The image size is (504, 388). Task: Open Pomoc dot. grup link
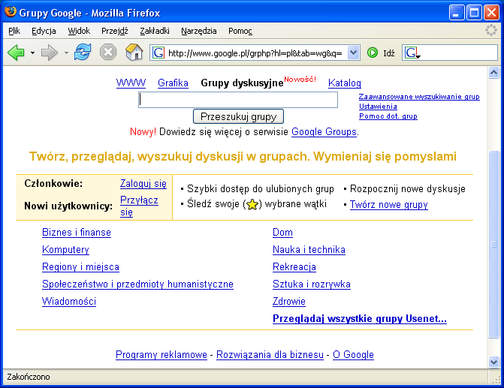click(x=388, y=116)
